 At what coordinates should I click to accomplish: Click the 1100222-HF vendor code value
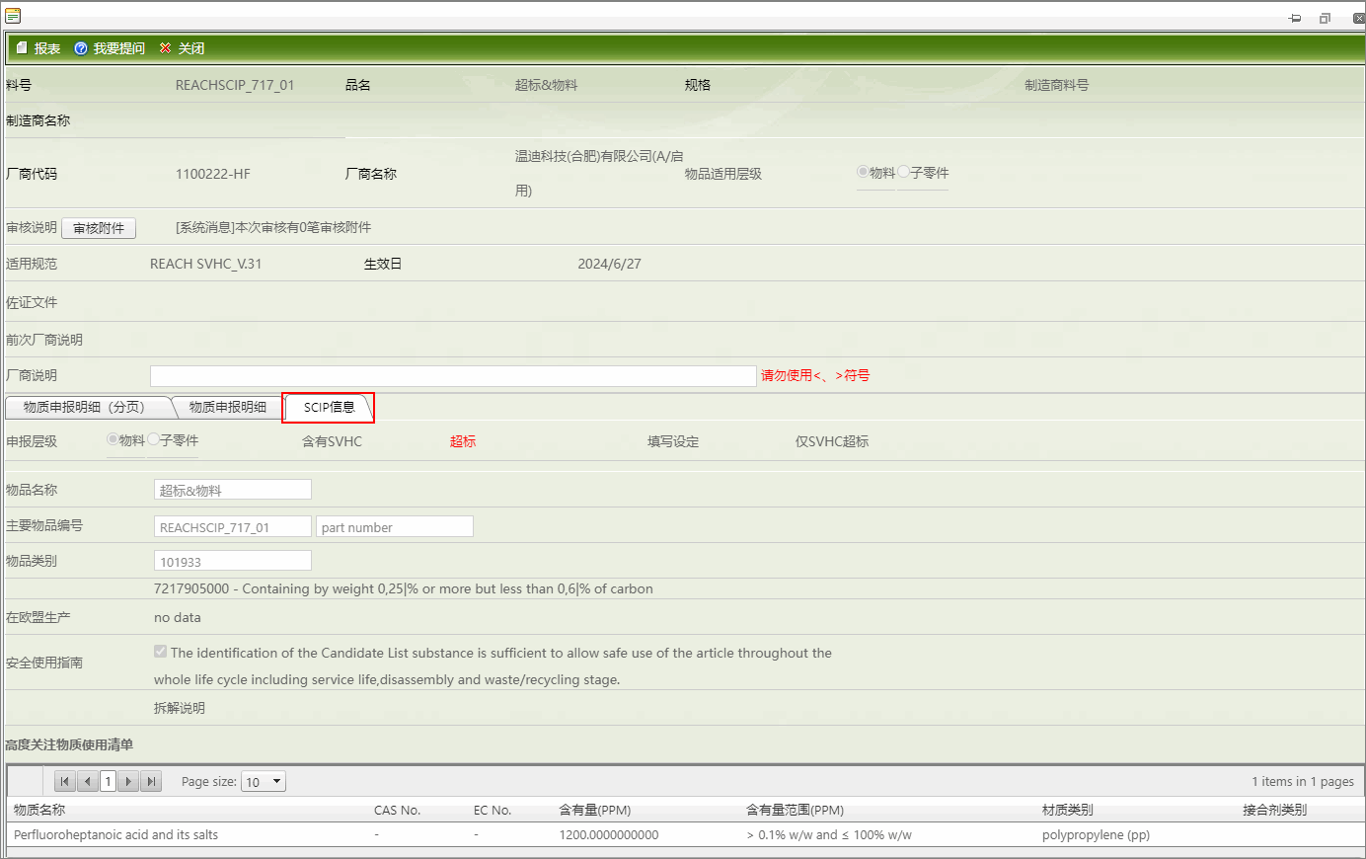click(x=213, y=174)
